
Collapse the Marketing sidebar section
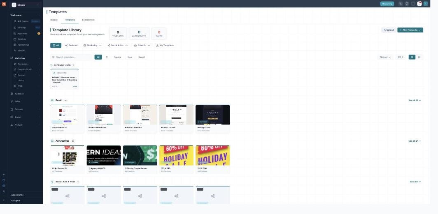pyautogui.click(x=25, y=58)
